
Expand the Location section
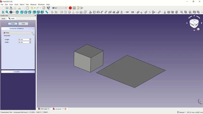point(34,72)
